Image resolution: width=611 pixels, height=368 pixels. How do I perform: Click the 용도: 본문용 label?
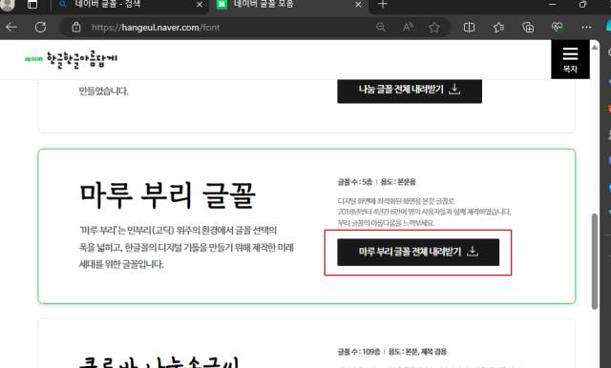tap(398, 182)
